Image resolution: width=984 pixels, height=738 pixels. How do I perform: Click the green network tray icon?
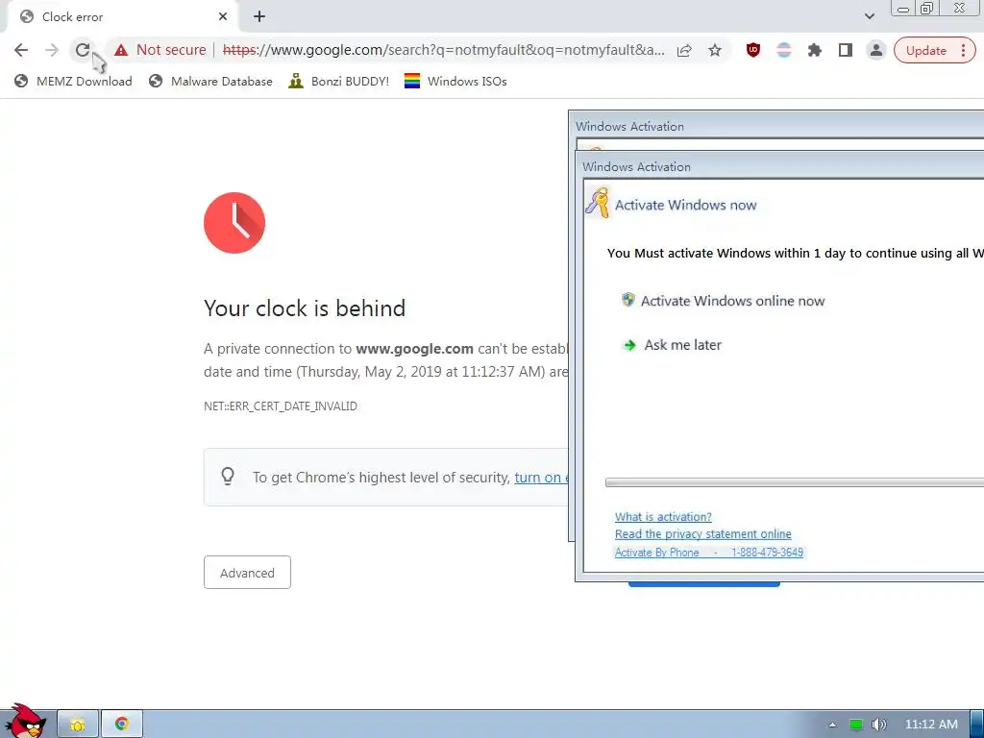point(856,725)
